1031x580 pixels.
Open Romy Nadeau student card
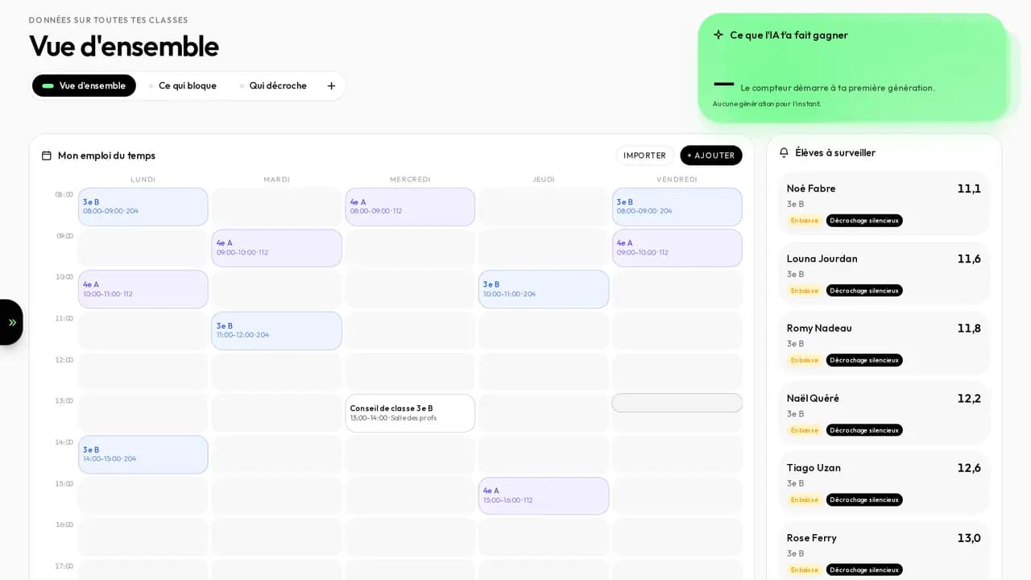[884, 342]
